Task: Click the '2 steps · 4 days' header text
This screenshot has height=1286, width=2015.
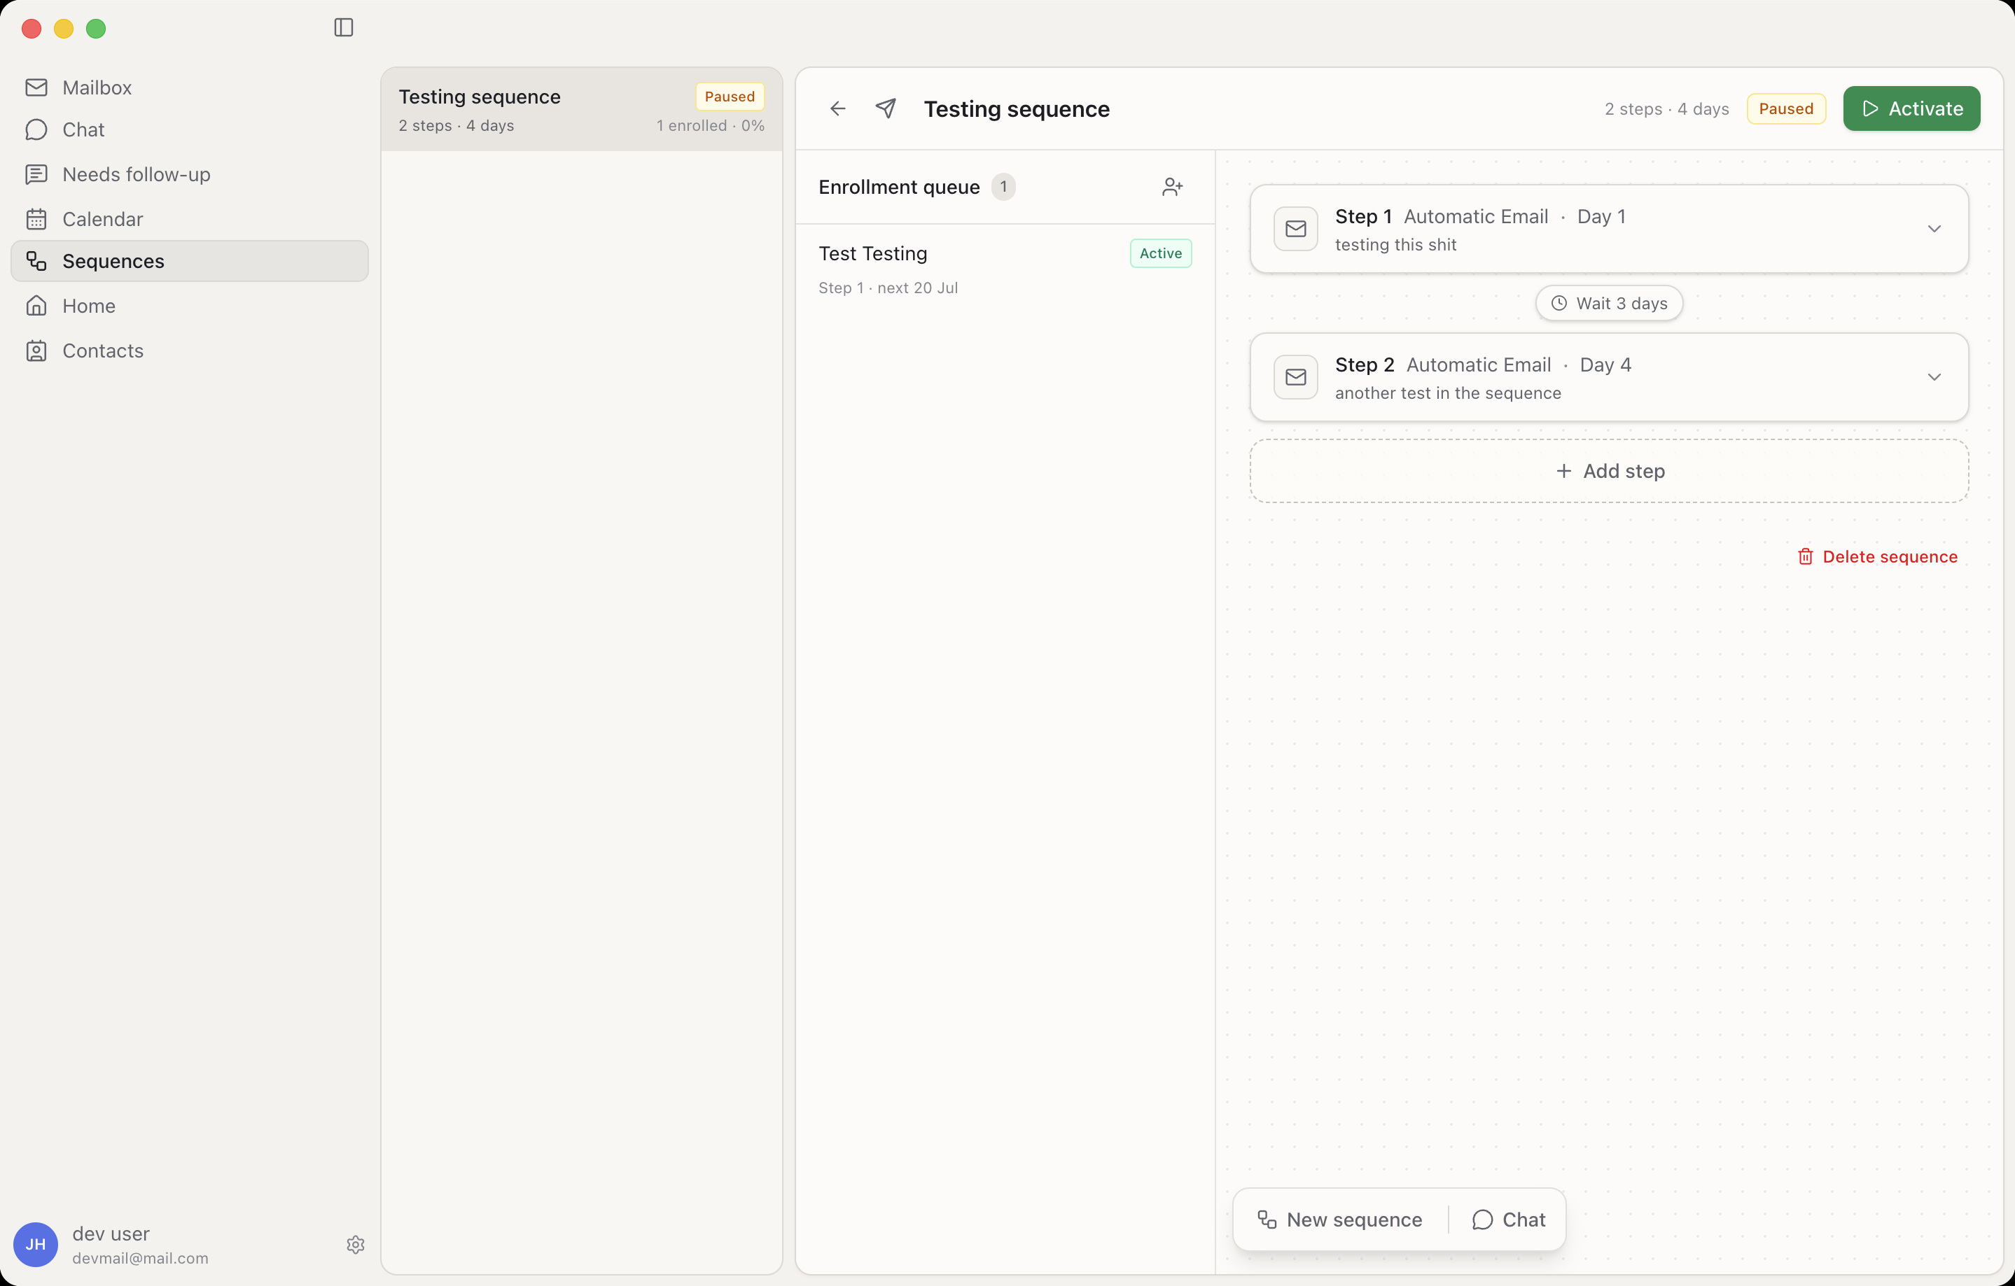Action: tap(1666, 108)
